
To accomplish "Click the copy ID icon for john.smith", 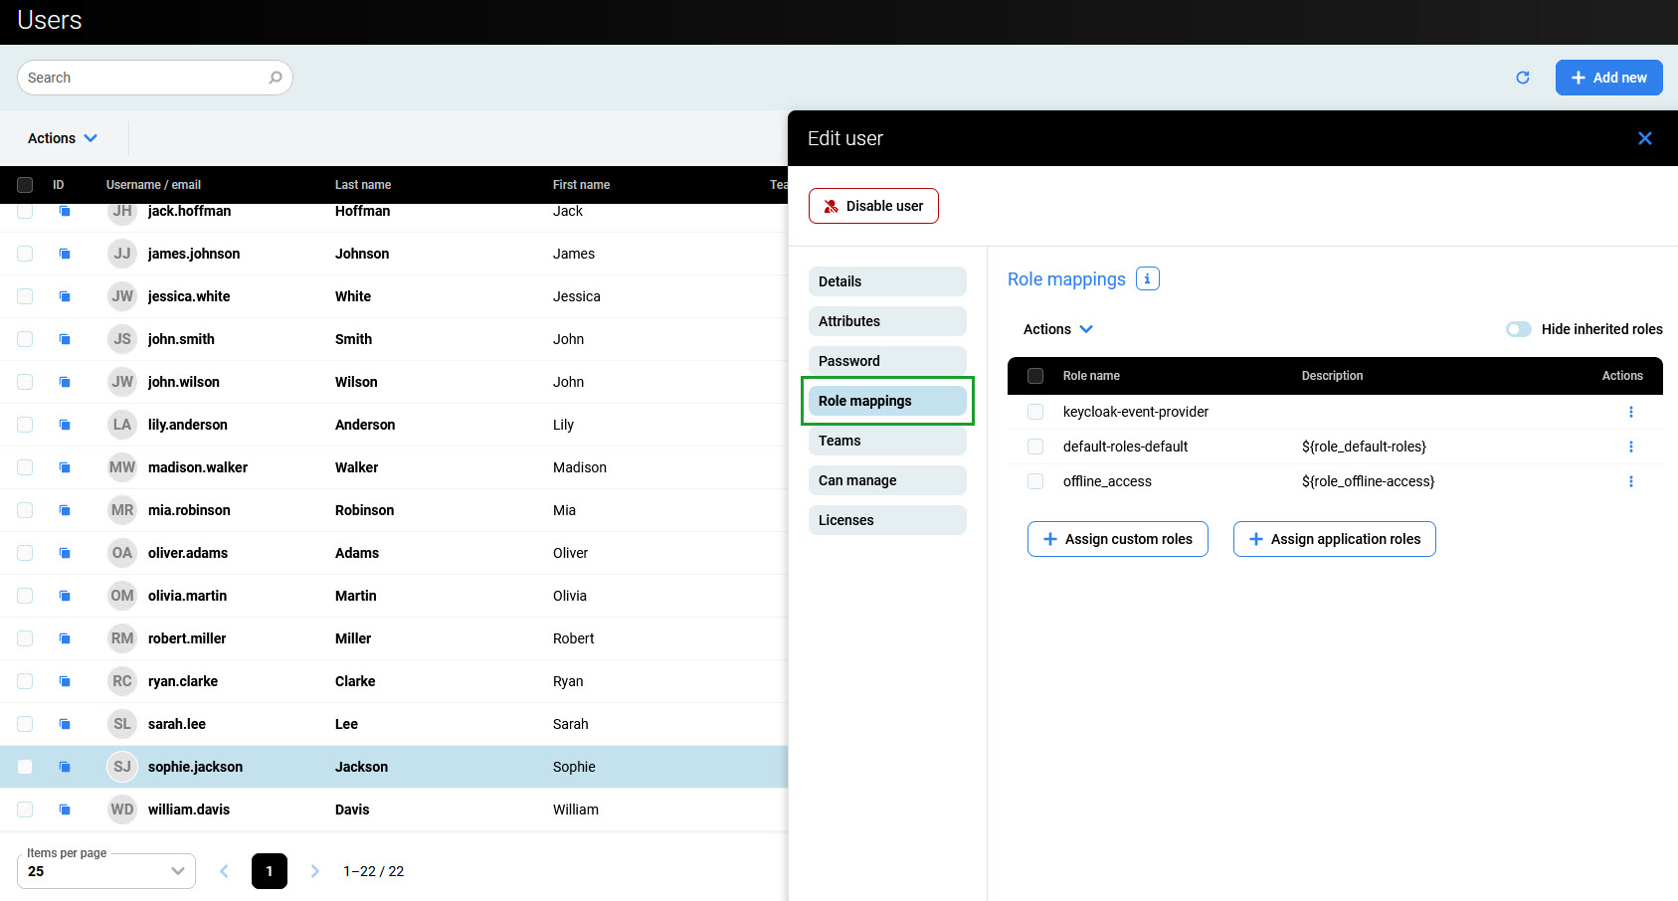I will (65, 339).
